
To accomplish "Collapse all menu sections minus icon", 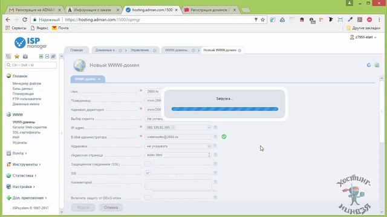I will pyautogui.click(x=47, y=56).
